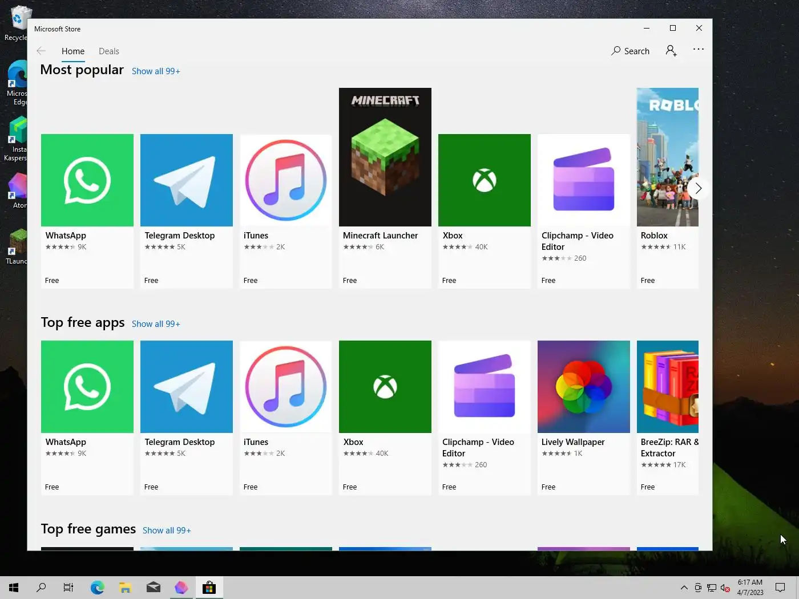Click the Top free games heading

click(88, 529)
